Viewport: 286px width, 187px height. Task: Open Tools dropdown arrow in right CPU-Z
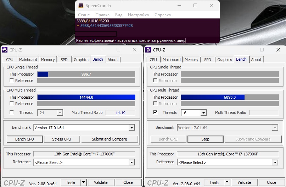point(227,182)
